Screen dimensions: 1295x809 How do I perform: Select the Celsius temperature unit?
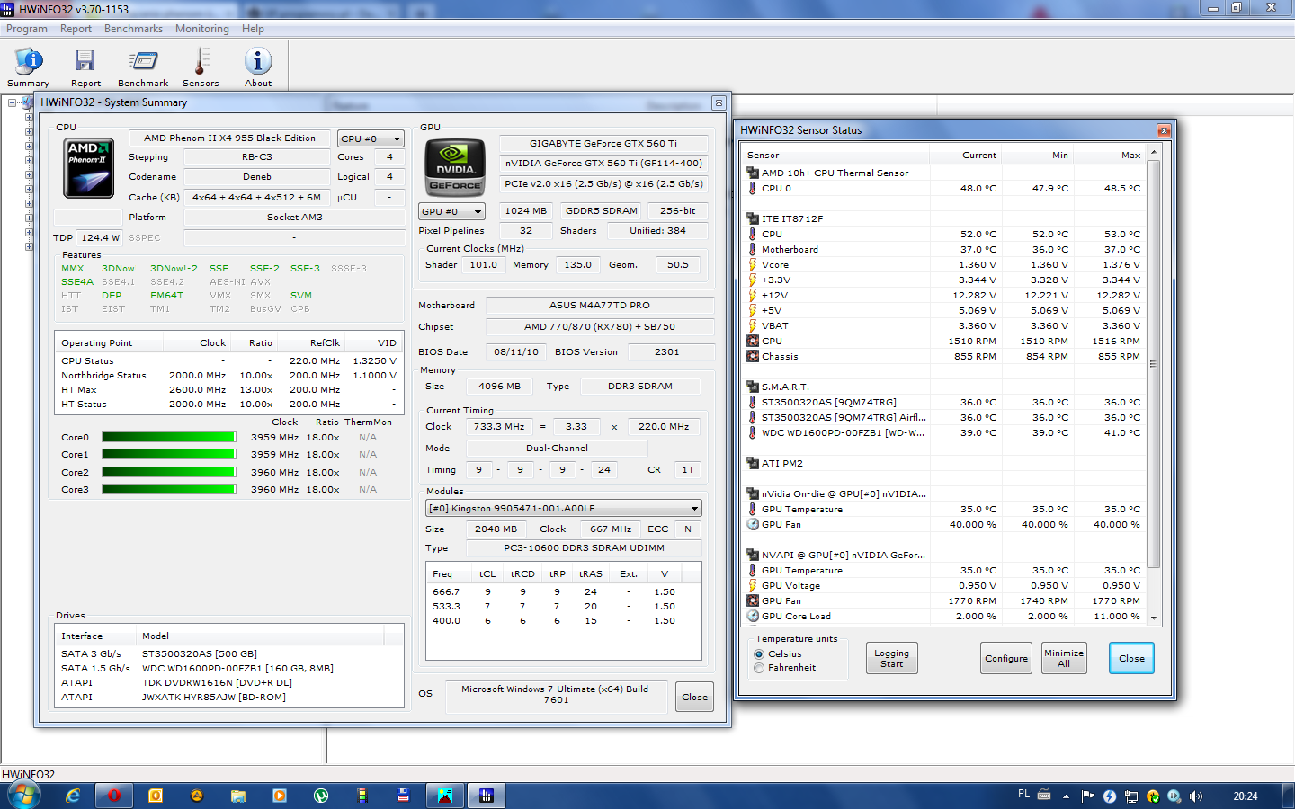[759, 654]
